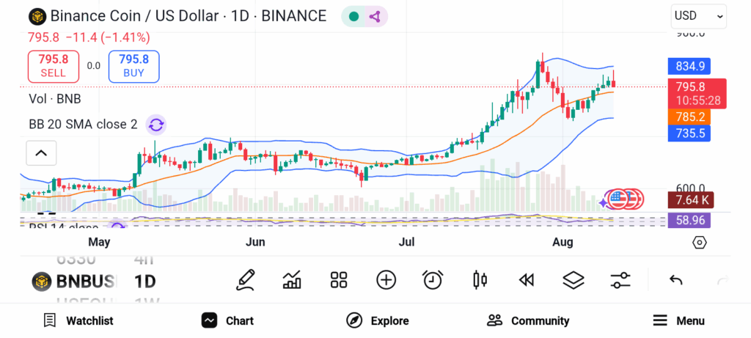Open the indicators chart icon
Screen dimensions: 751x338
[292, 279]
